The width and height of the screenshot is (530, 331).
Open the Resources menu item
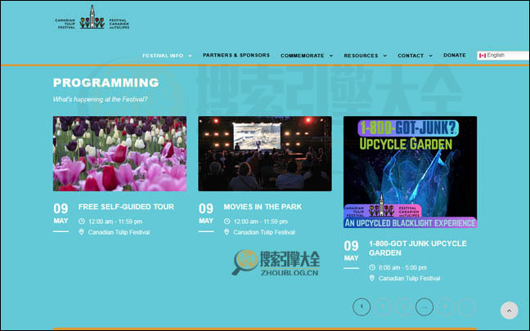tap(361, 56)
